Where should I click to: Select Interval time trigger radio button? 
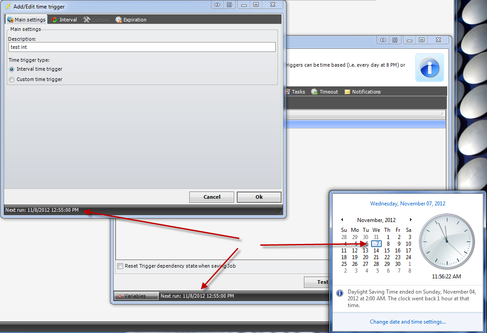tap(12, 69)
